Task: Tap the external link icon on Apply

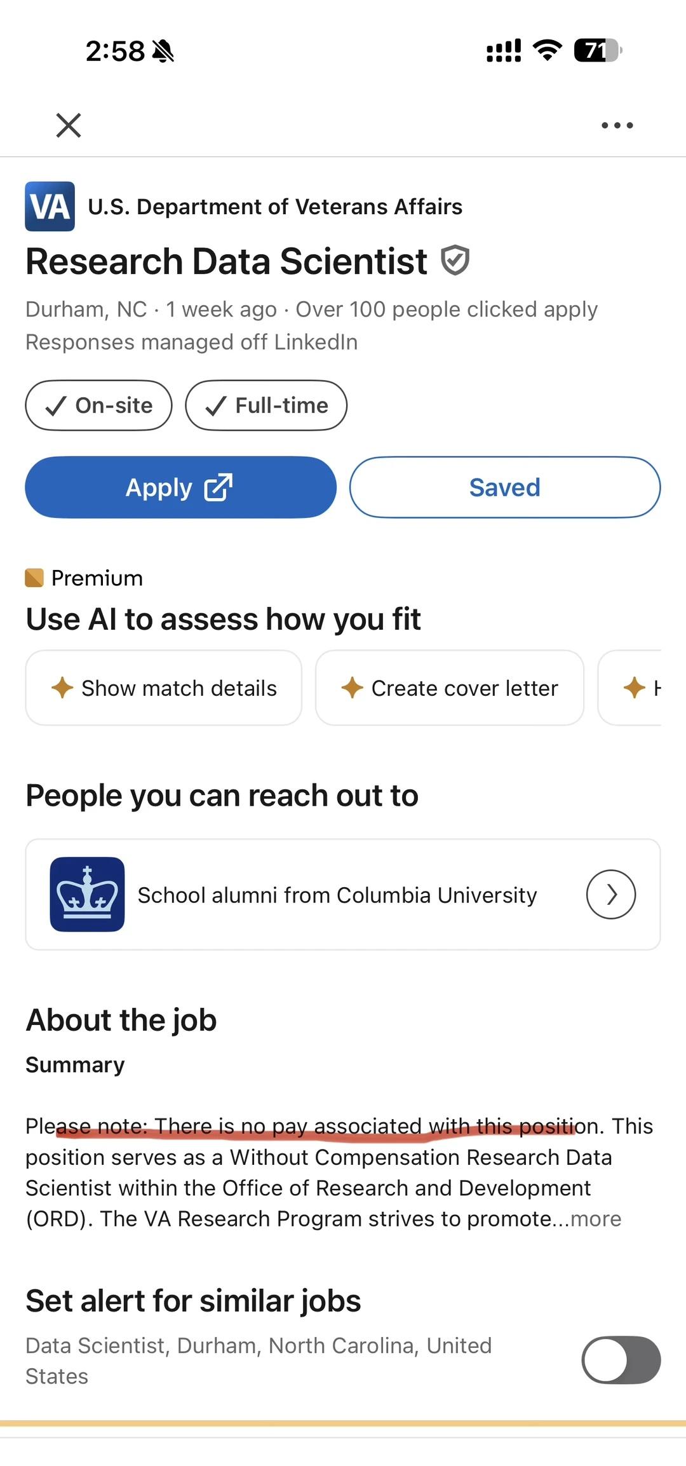Action: [218, 487]
